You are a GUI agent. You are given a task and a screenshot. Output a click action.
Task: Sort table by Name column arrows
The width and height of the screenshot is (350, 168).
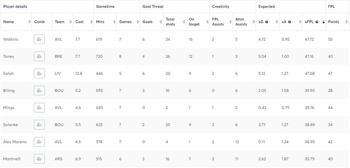click(x=29, y=22)
